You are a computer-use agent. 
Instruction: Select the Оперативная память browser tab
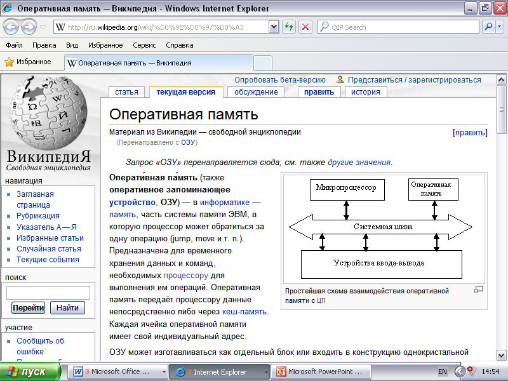[159, 63]
